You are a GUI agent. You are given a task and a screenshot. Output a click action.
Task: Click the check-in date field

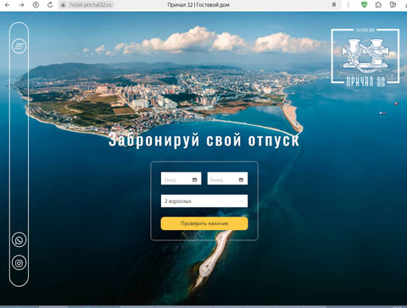(x=181, y=179)
